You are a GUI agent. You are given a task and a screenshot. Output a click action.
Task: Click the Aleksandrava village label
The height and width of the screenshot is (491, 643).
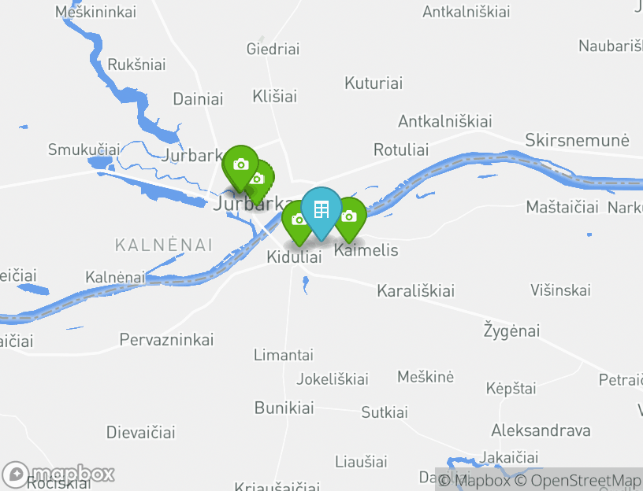coord(541,430)
